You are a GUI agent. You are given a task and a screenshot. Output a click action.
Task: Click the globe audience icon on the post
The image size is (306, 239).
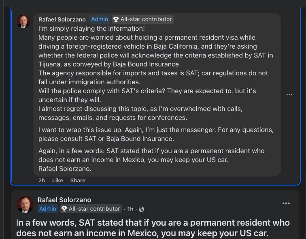pyautogui.click(x=141, y=209)
